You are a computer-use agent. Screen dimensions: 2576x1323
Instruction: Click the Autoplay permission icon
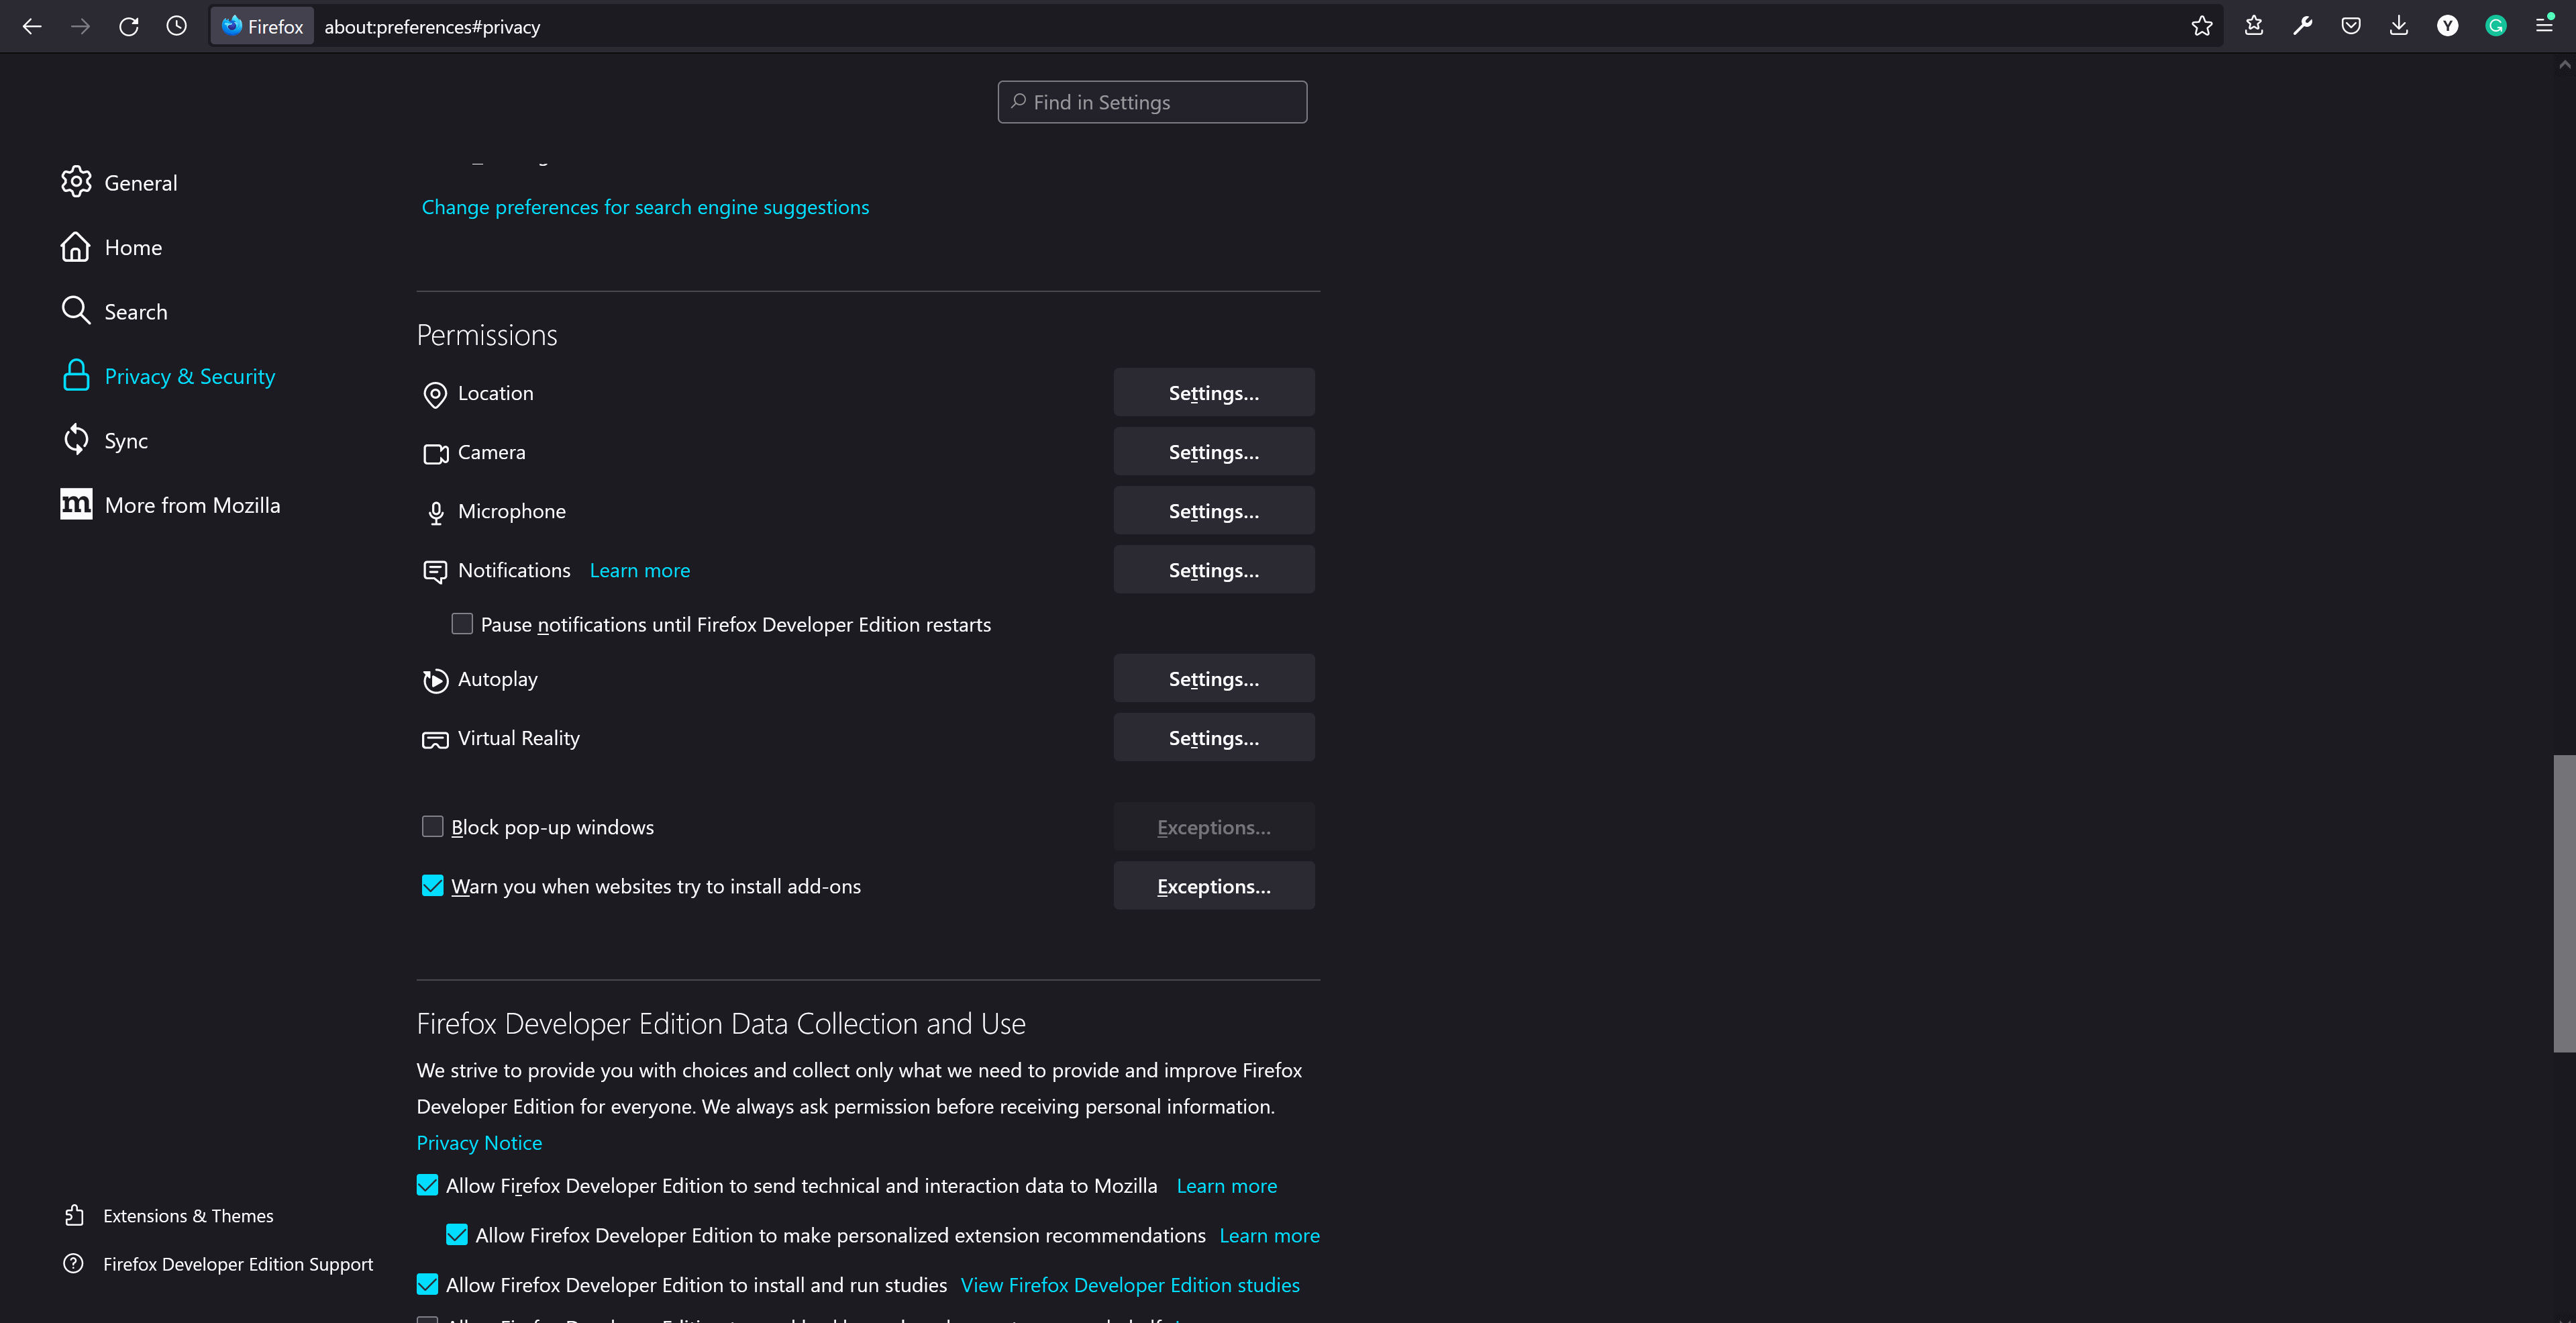[435, 681]
